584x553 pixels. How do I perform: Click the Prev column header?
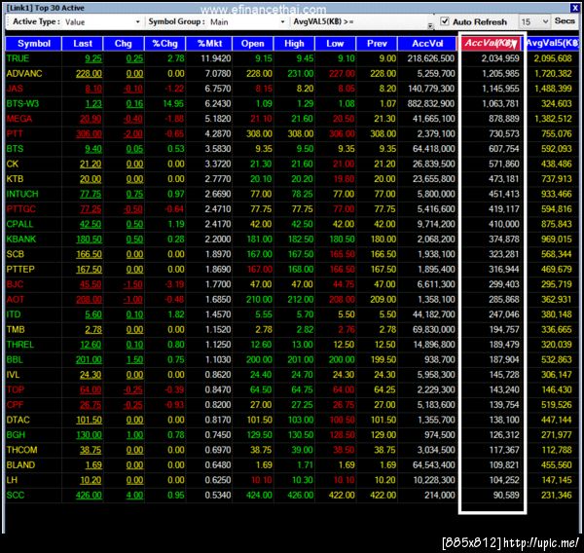click(x=377, y=44)
